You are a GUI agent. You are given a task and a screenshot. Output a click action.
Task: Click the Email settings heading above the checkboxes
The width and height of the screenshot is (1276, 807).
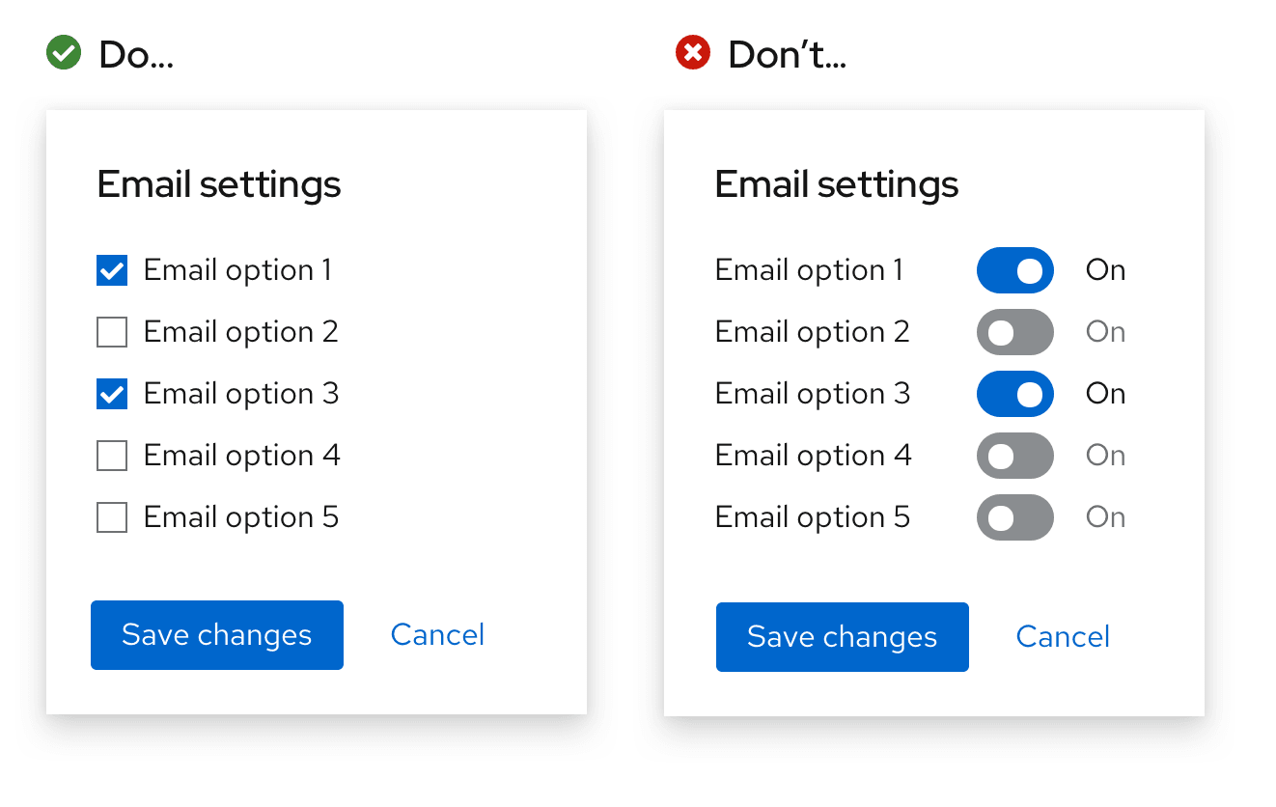(219, 184)
